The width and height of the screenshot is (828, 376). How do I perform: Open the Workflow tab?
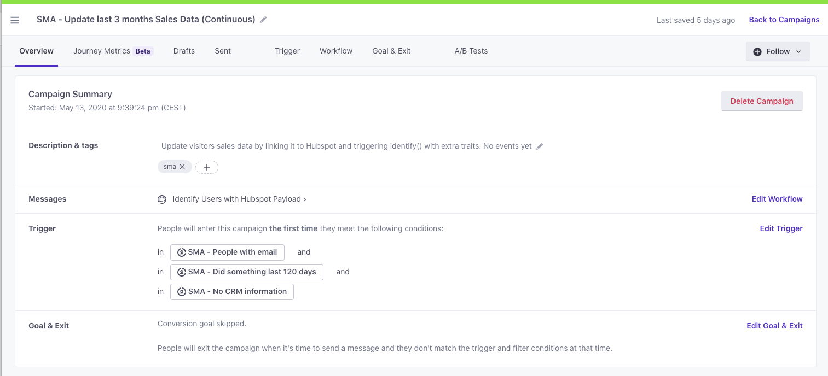[x=336, y=51]
